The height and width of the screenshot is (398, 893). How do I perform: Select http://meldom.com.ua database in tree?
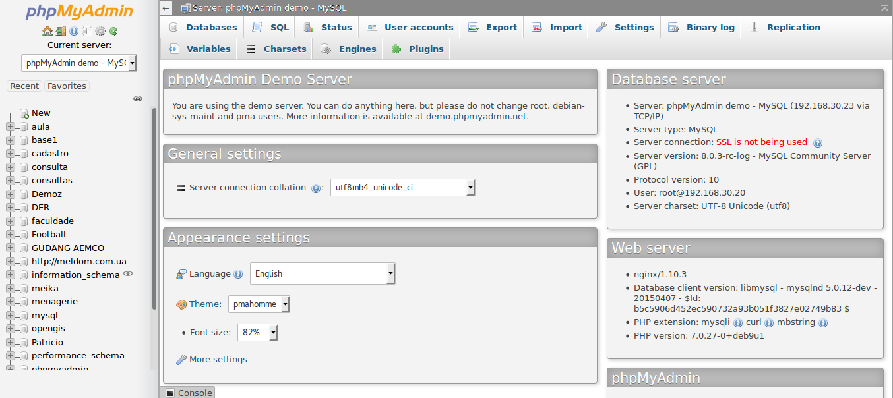79,262
